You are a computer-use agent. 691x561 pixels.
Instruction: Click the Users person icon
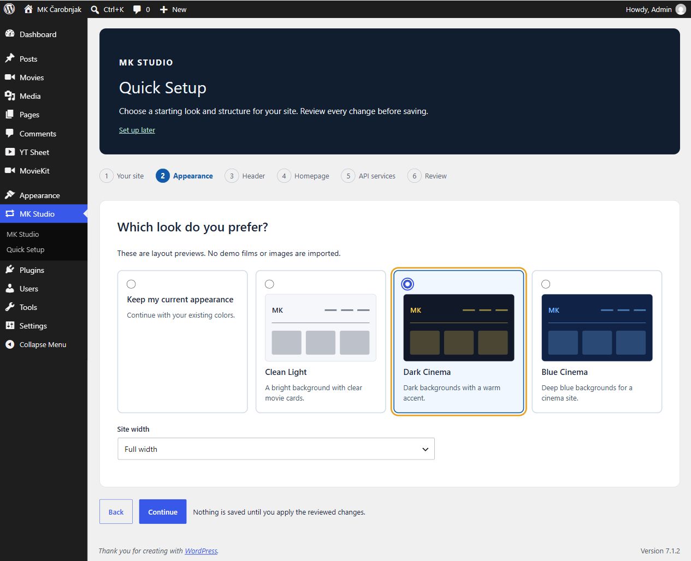10,288
